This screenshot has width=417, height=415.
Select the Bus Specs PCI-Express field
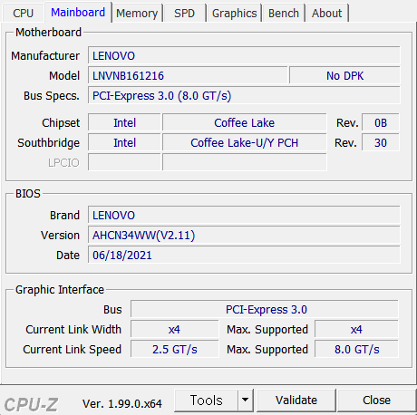244,95
